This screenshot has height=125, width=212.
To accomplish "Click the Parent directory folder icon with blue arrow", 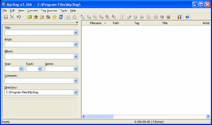I will [x=48, y=17].
